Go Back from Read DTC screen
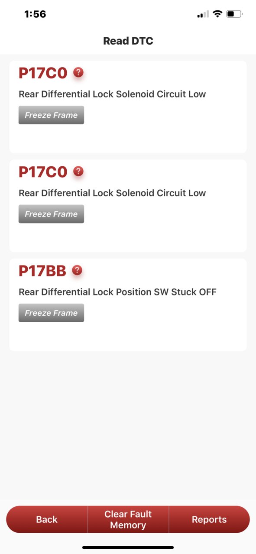256x554 pixels. pyautogui.click(x=47, y=519)
